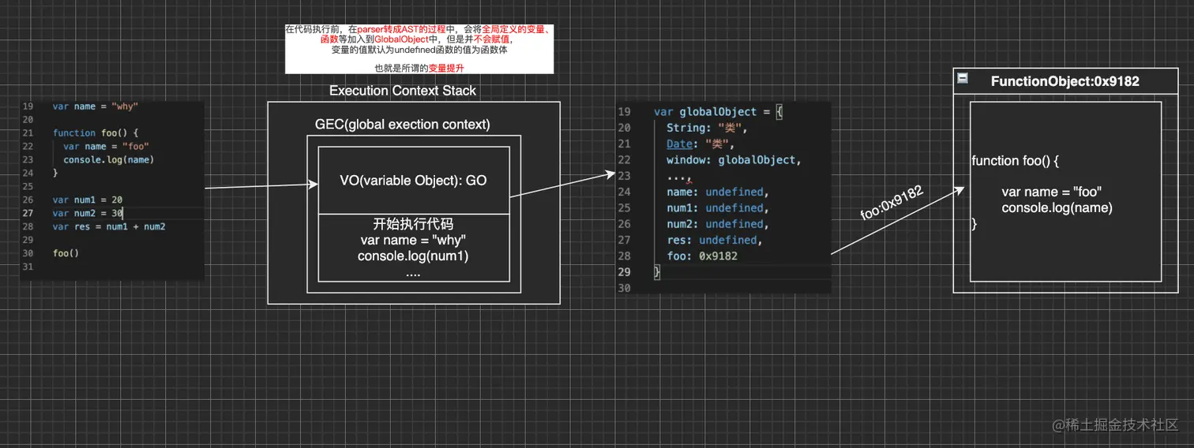Select the VO(variable Object): GO box
Image resolution: width=1194 pixels, height=448 pixels.
(x=414, y=181)
